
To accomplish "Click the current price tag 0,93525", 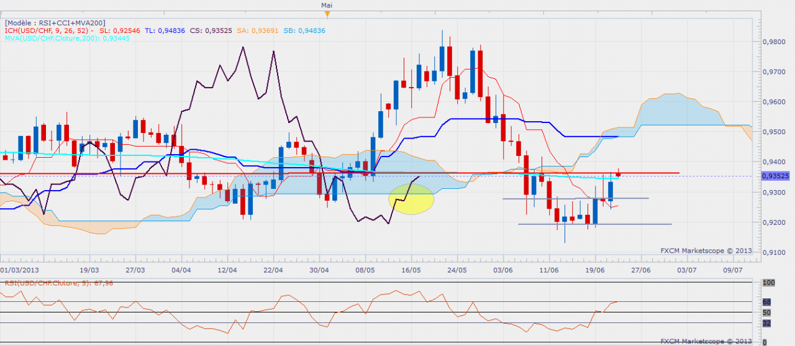I will tap(773, 176).
